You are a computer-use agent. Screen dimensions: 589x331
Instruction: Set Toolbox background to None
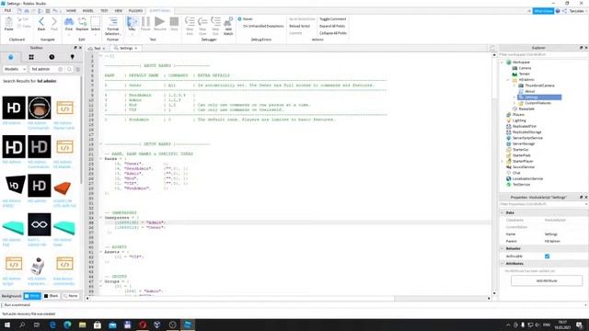point(70,296)
